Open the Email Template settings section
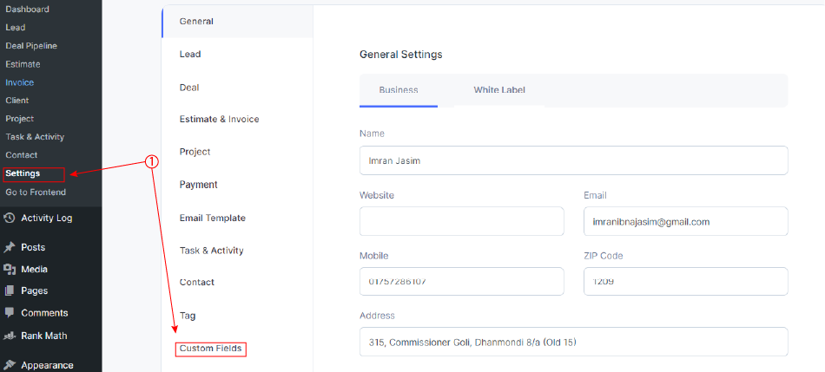The height and width of the screenshot is (372, 825). (x=213, y=218)
